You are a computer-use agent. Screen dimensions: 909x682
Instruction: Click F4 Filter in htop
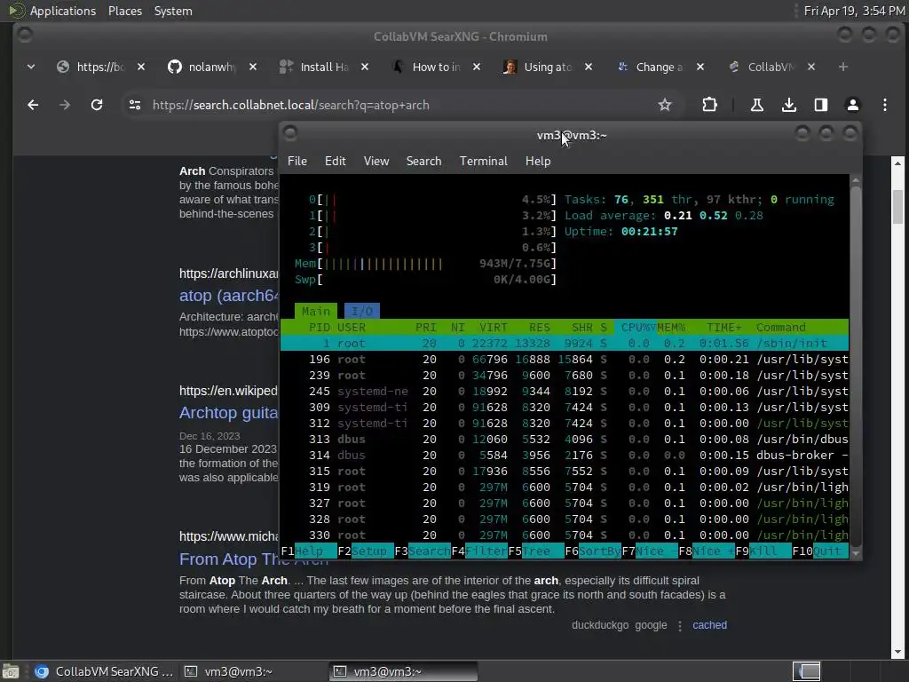pos(479,551)
